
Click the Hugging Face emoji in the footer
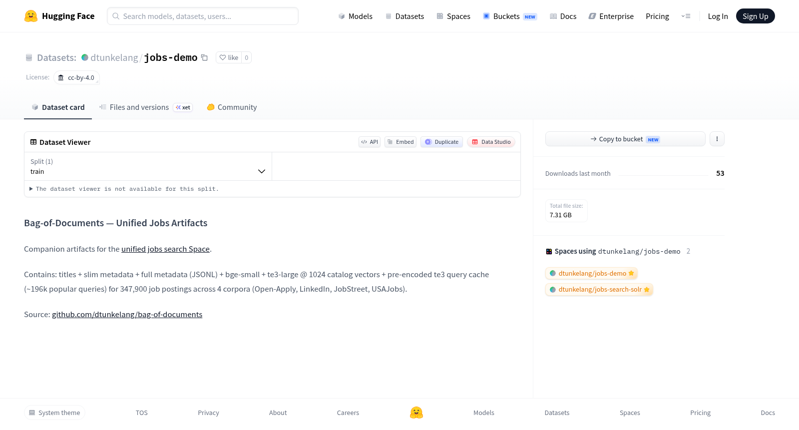pyautogui.click(x=416, y=413)
